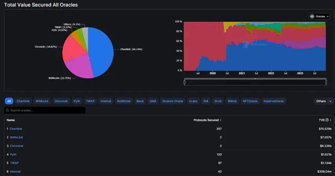Click the $1.134b TVS value
335x176 pixels.
326,163
